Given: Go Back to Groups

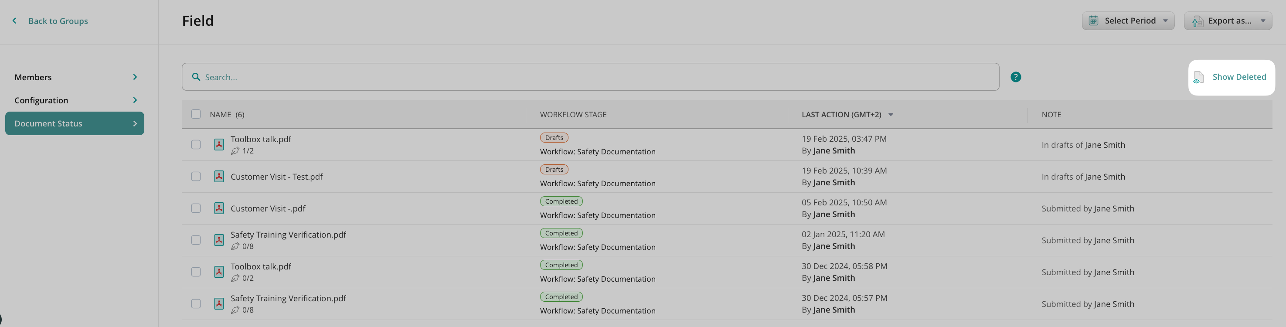Looking at the screenshot, I should [x=58, y=21].
